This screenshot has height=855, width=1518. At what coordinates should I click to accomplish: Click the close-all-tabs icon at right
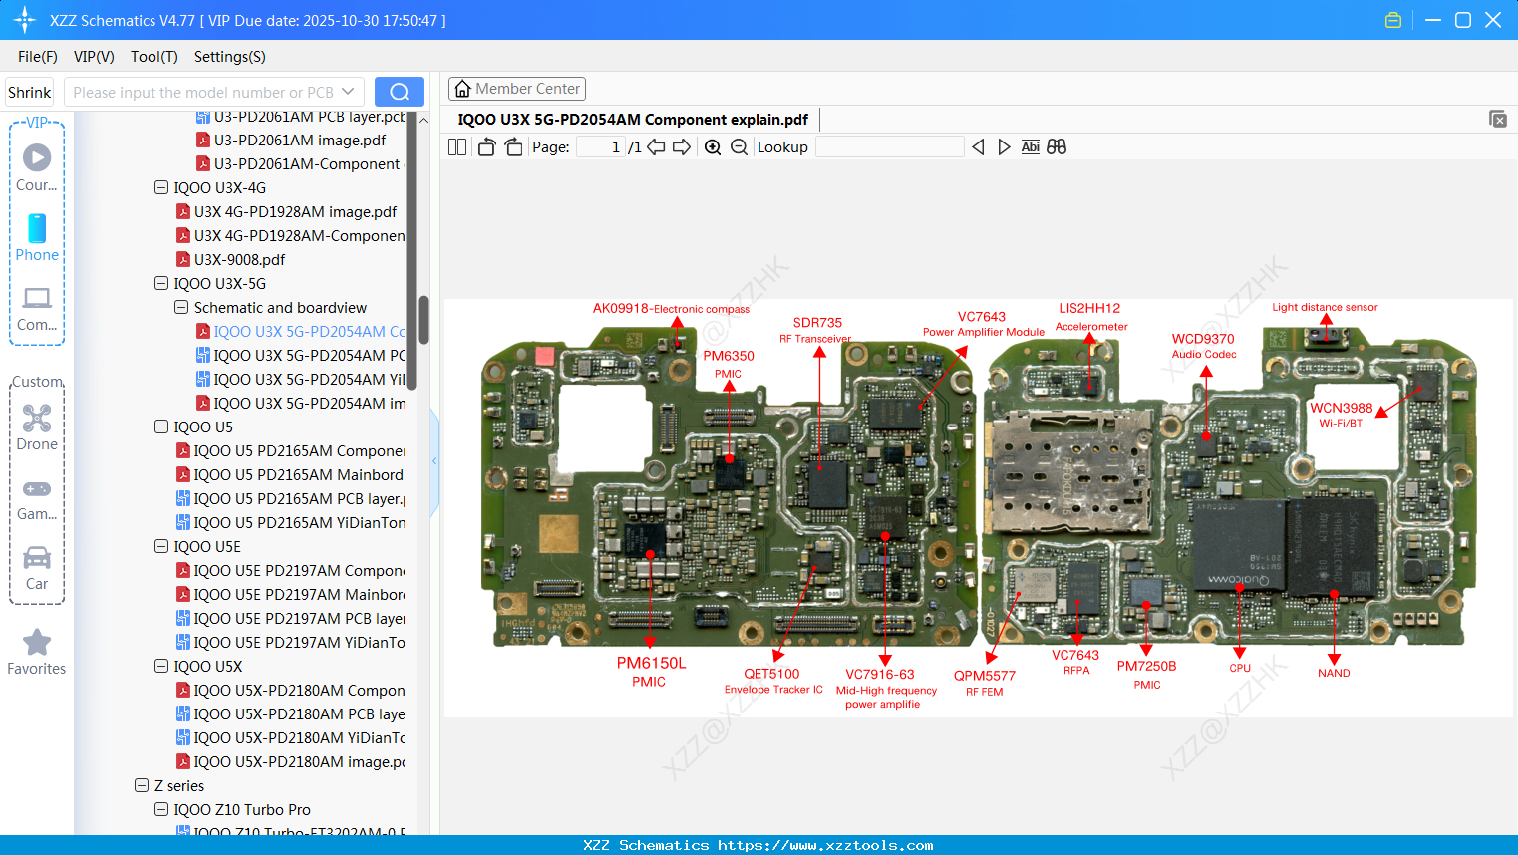pos(1498,119)
